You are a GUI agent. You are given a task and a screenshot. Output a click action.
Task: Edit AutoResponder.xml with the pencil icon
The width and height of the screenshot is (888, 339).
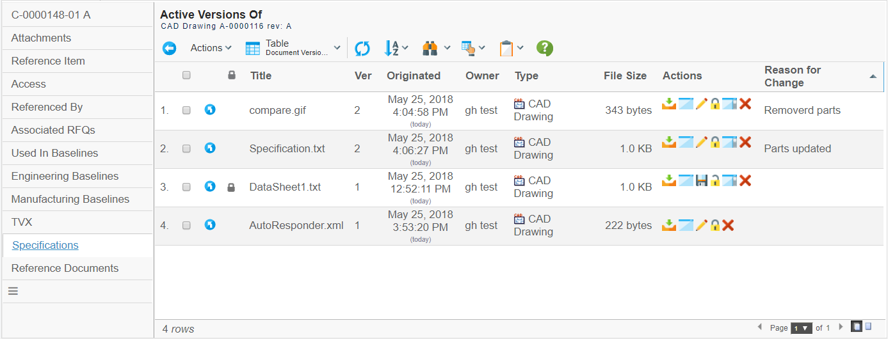pos(701,225)
